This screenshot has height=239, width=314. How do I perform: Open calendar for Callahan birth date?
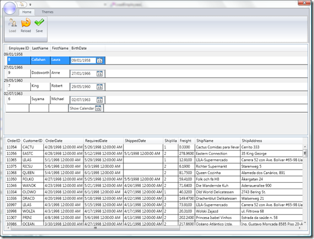click(x=100, y=60)
